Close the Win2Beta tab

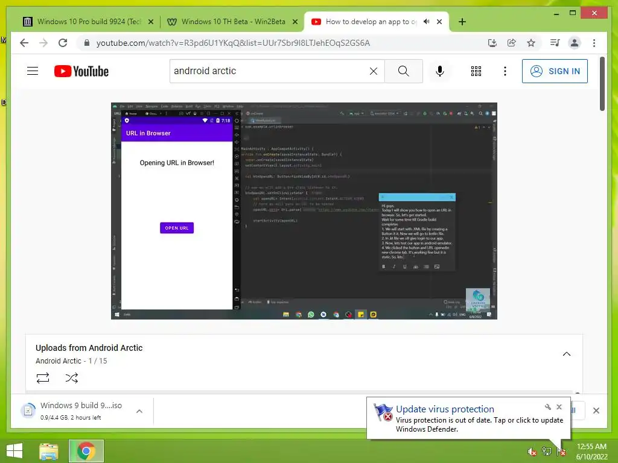pyautogui.click(x=295, y=22)
